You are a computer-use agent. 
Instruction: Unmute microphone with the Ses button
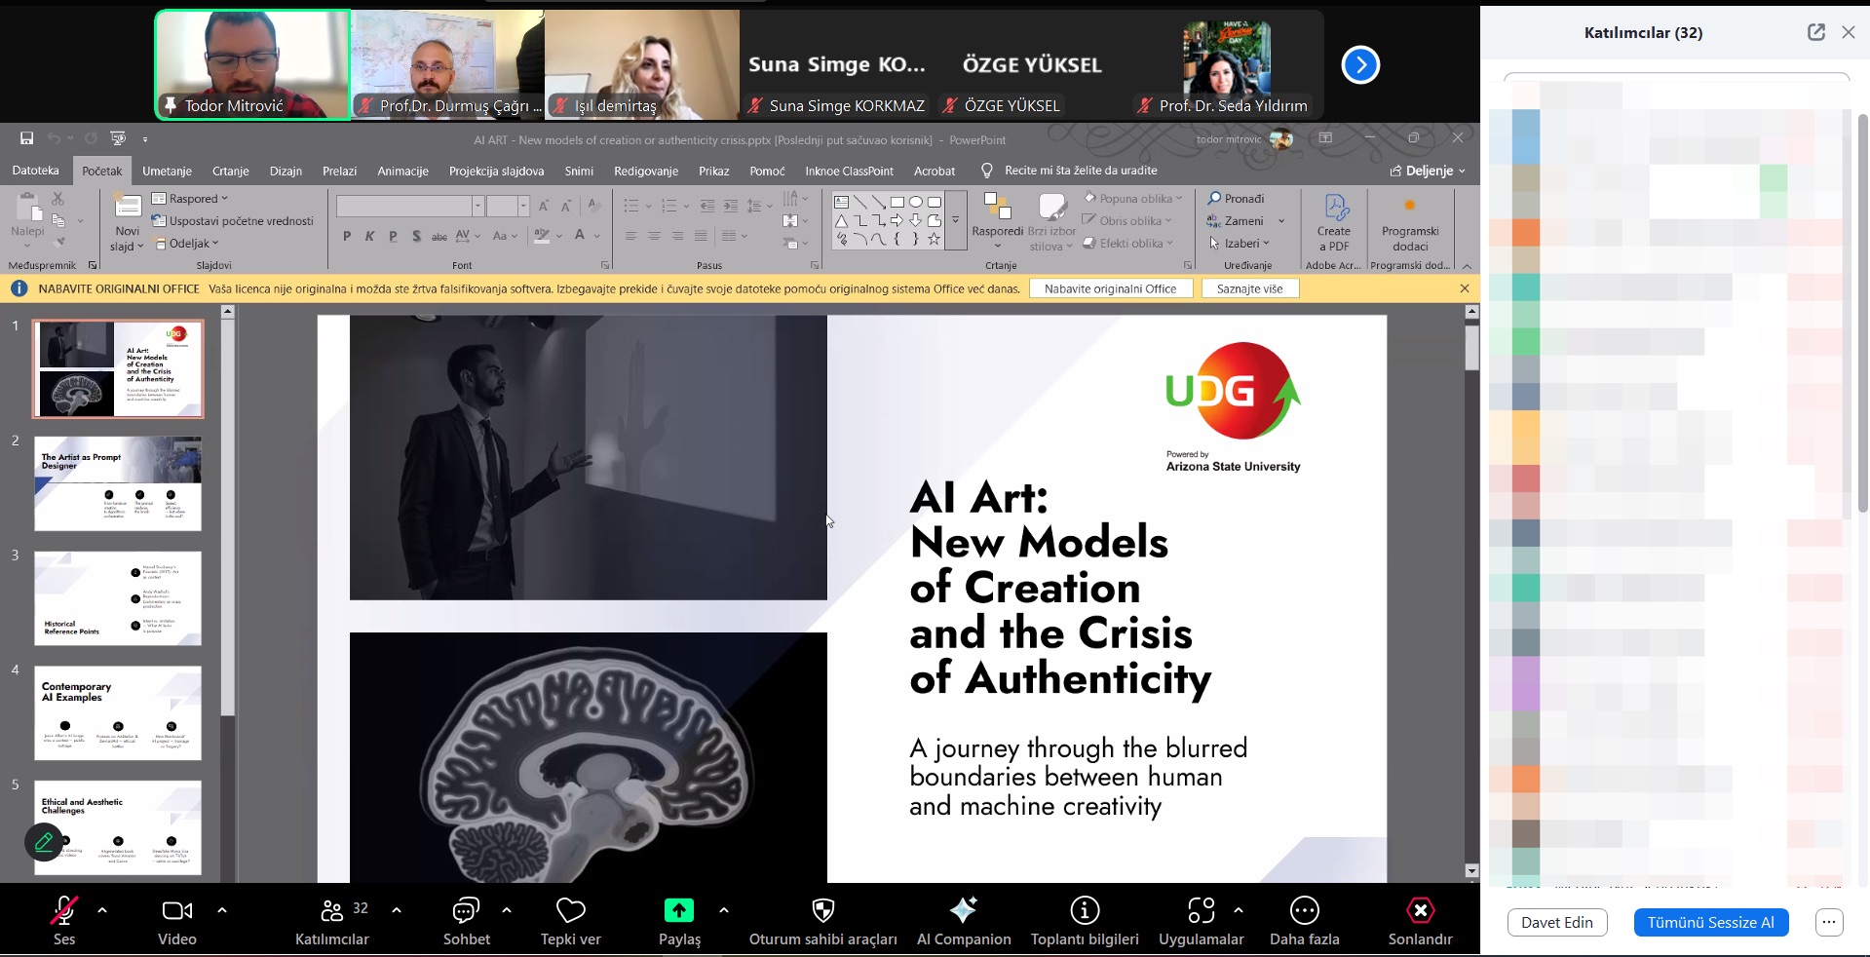[x=64, y=921]
